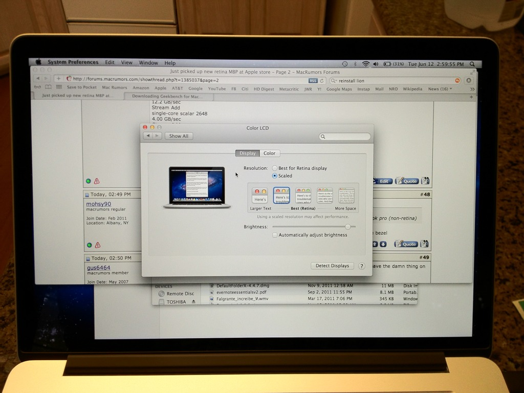
Task: Expand the News (16) bookmarks folder
Action: (x=440, y=89)
